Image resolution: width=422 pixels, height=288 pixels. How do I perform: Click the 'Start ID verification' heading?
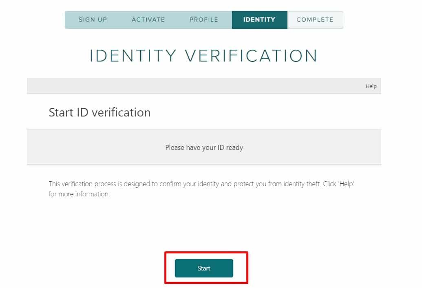coord(99,112)
